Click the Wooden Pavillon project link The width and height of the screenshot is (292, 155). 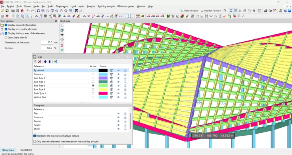pyautogui.click(x=211, y=11)
